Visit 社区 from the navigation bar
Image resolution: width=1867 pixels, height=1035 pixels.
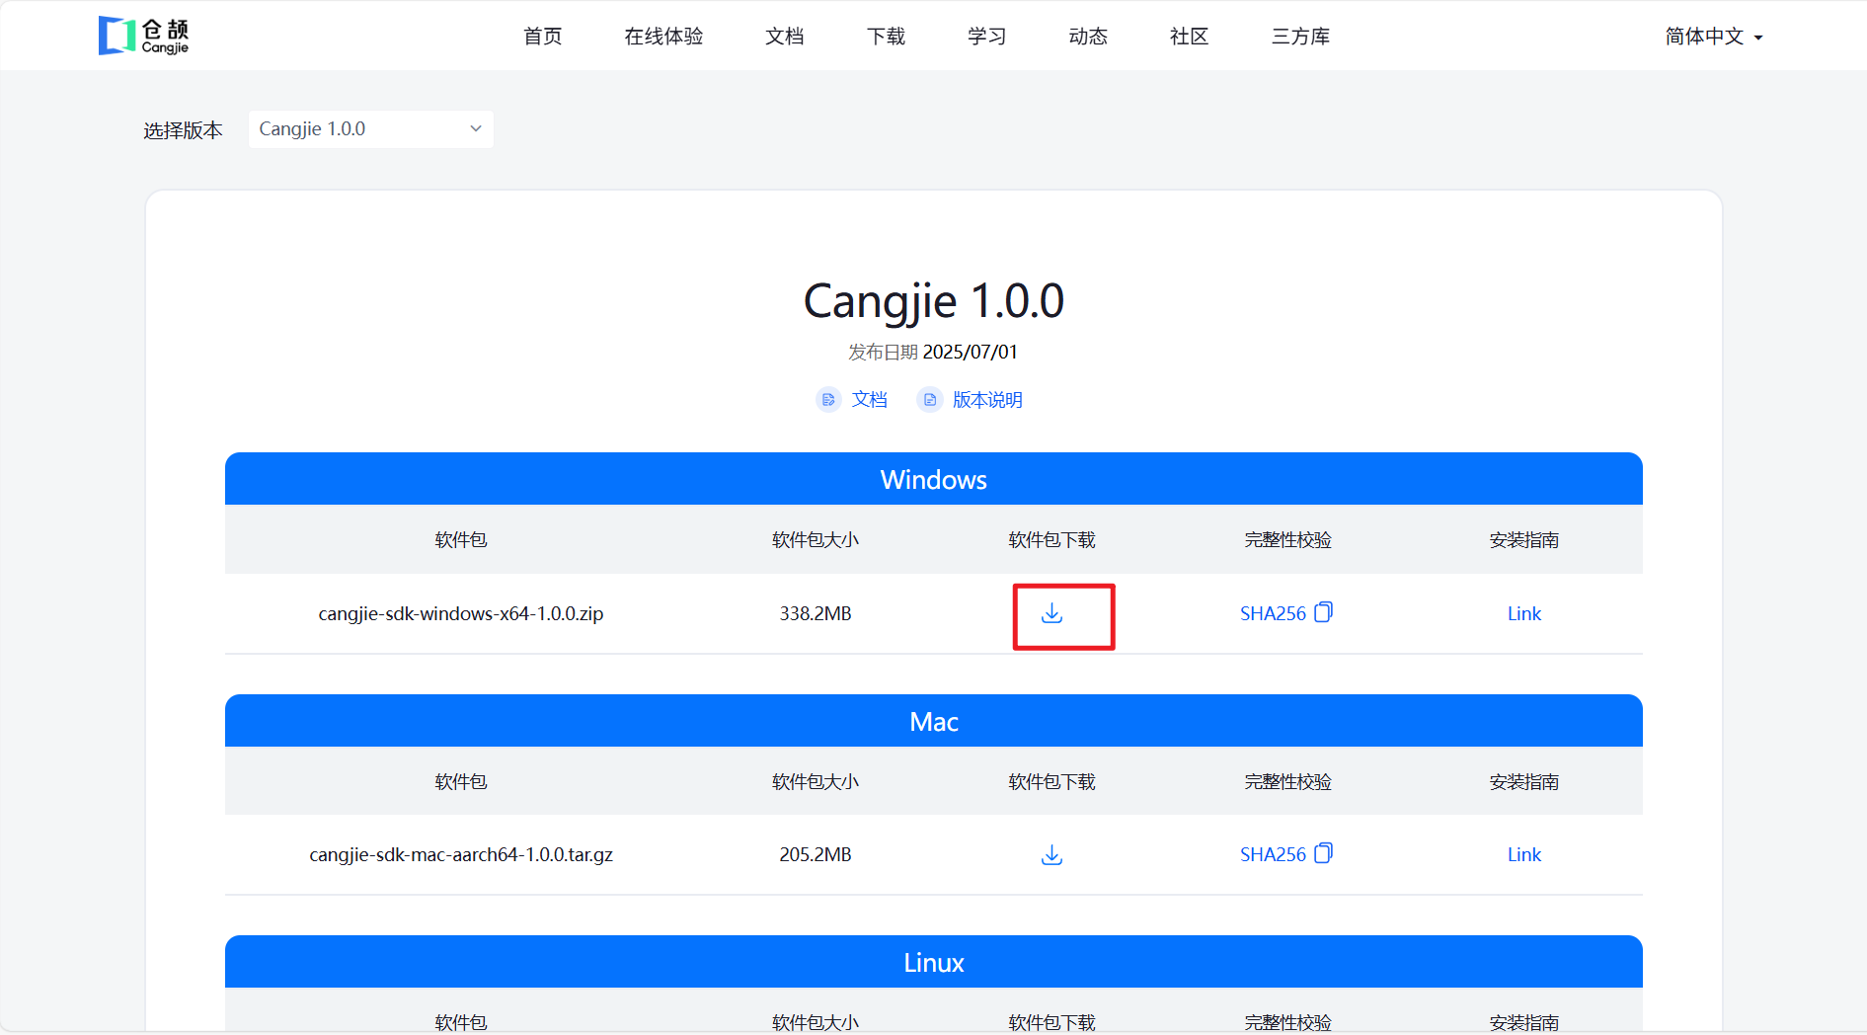coord(1190,37)
